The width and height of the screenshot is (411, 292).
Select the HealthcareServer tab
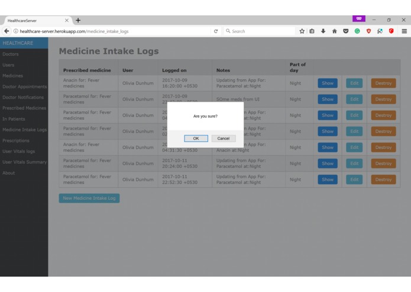37,21
